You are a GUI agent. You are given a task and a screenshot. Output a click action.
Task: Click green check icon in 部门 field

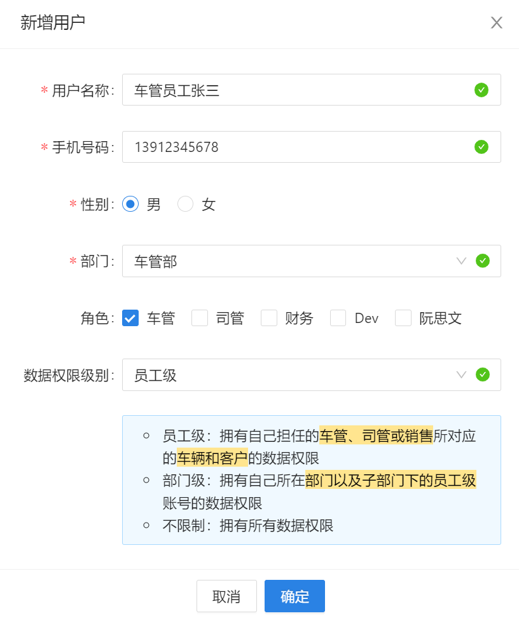point(483,261)
